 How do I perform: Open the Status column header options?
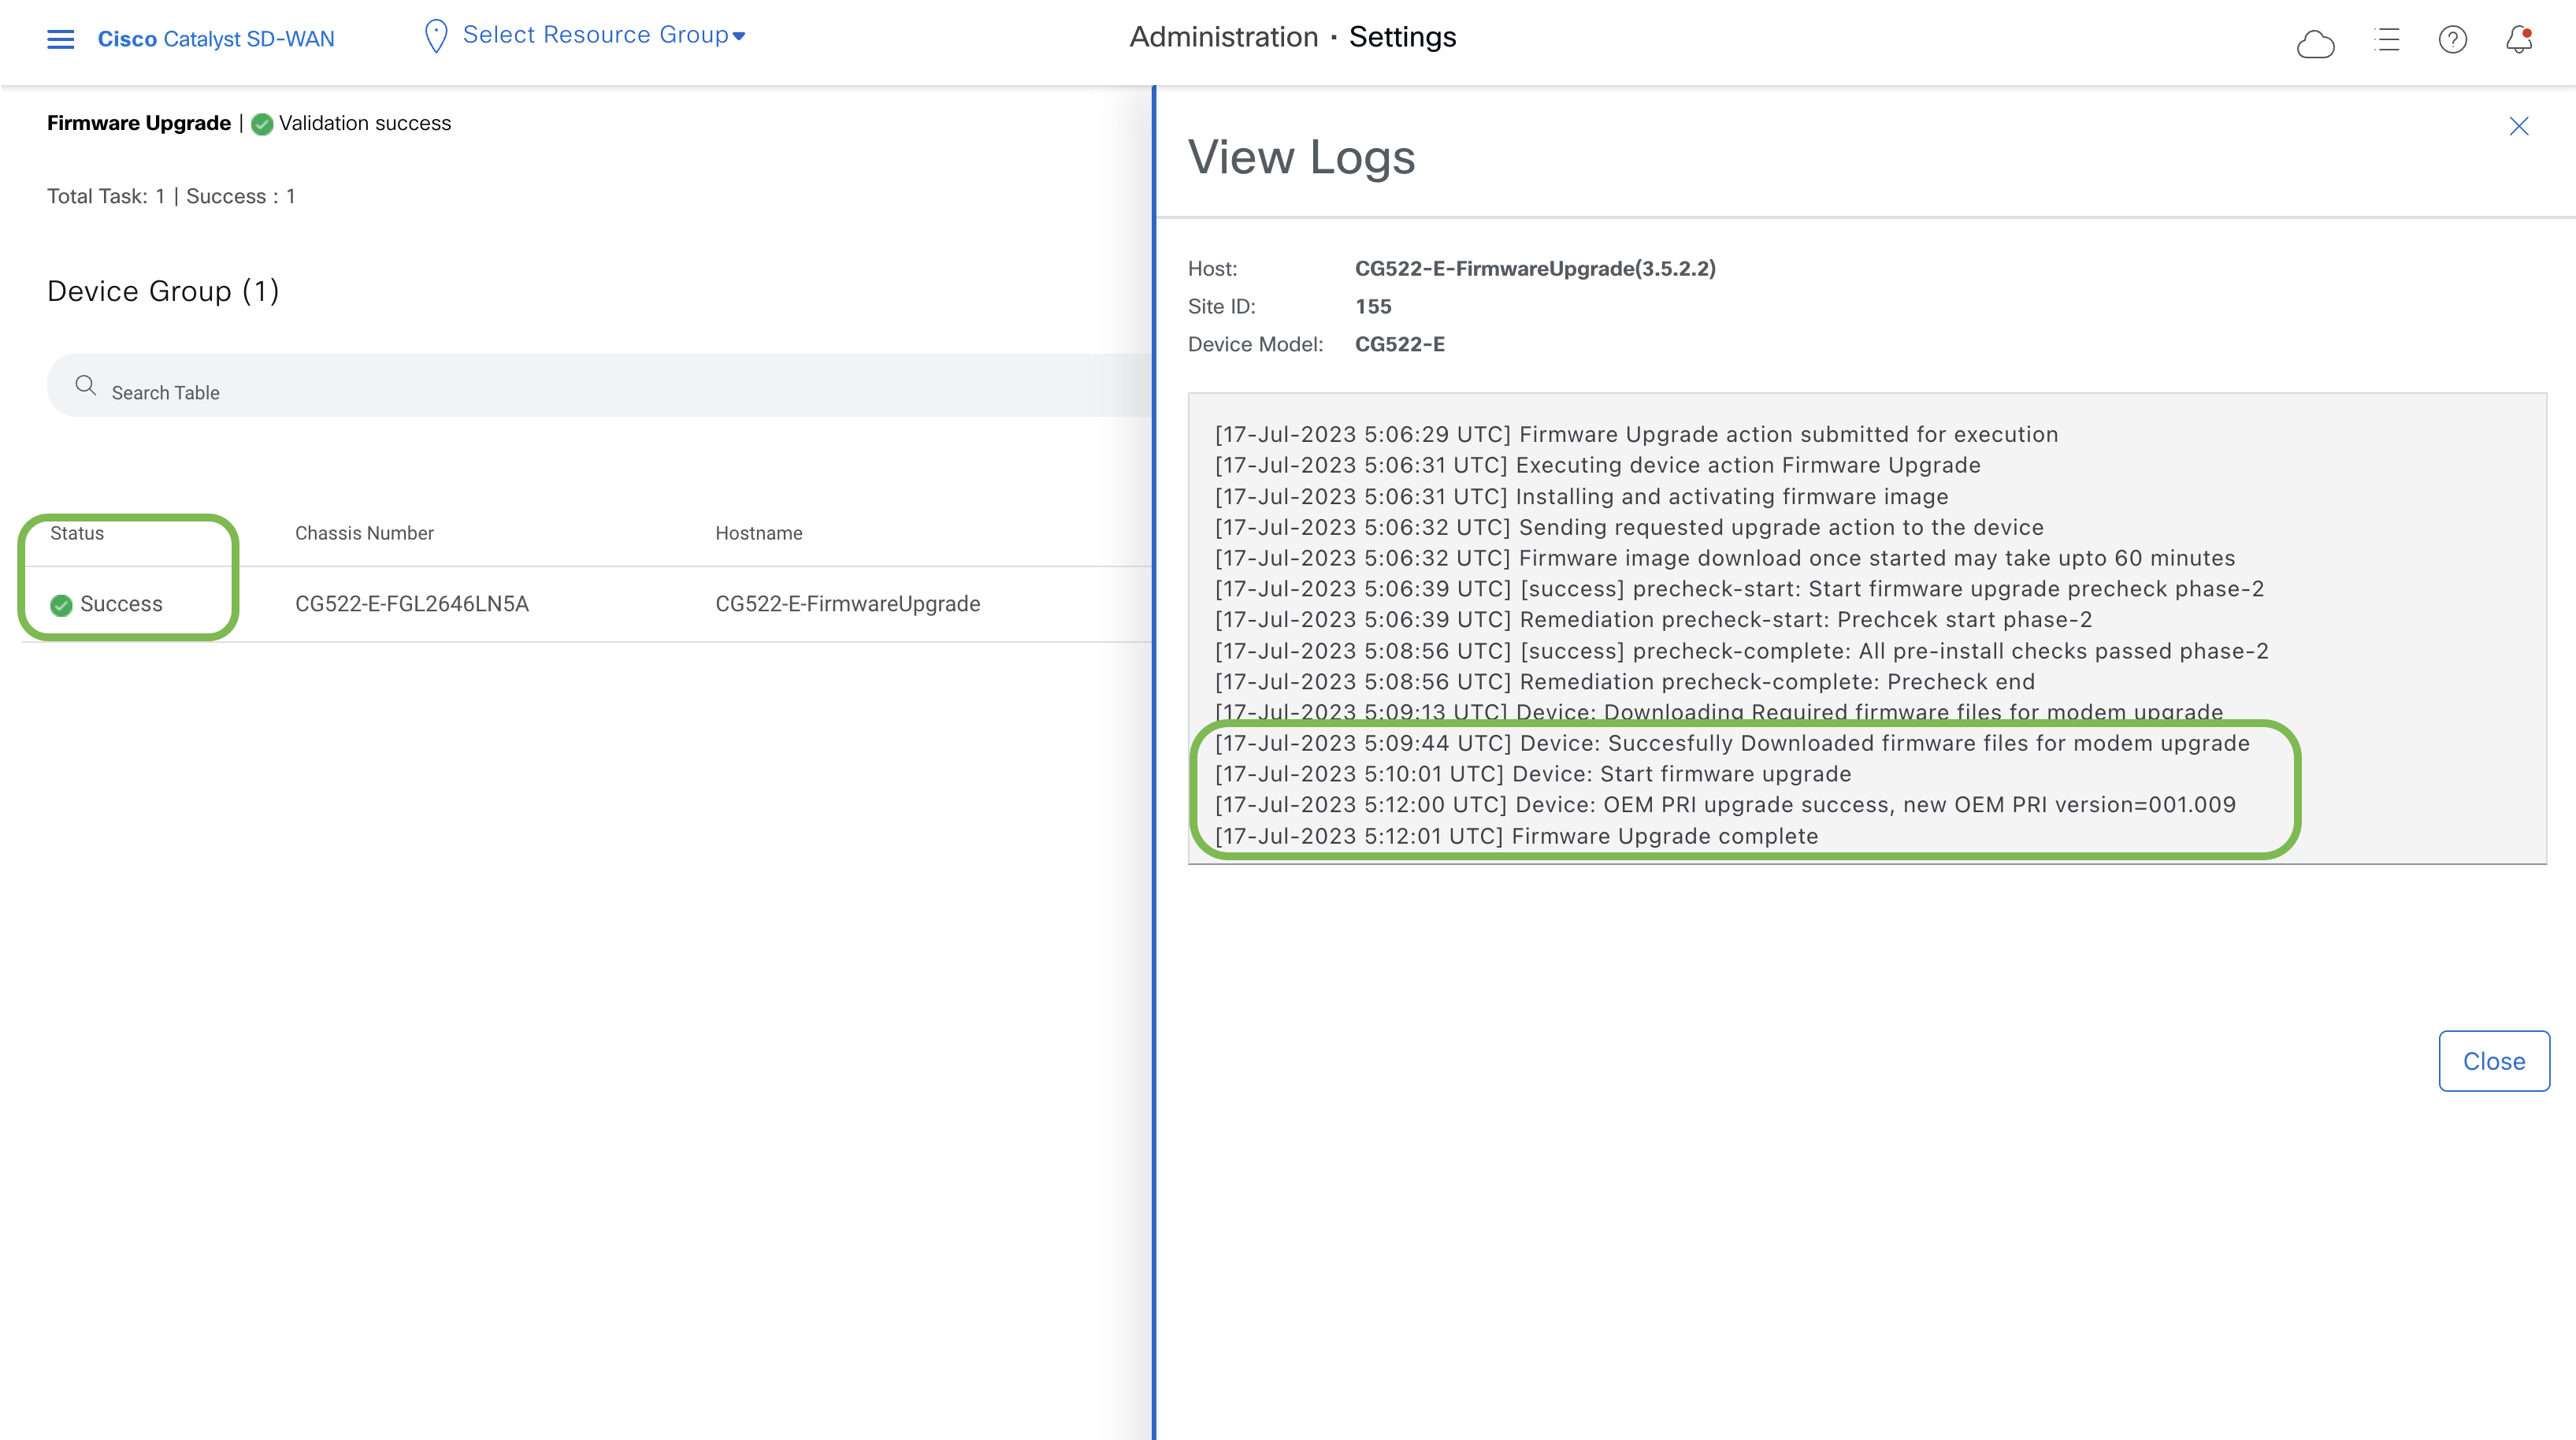click(x=77, y=533)
